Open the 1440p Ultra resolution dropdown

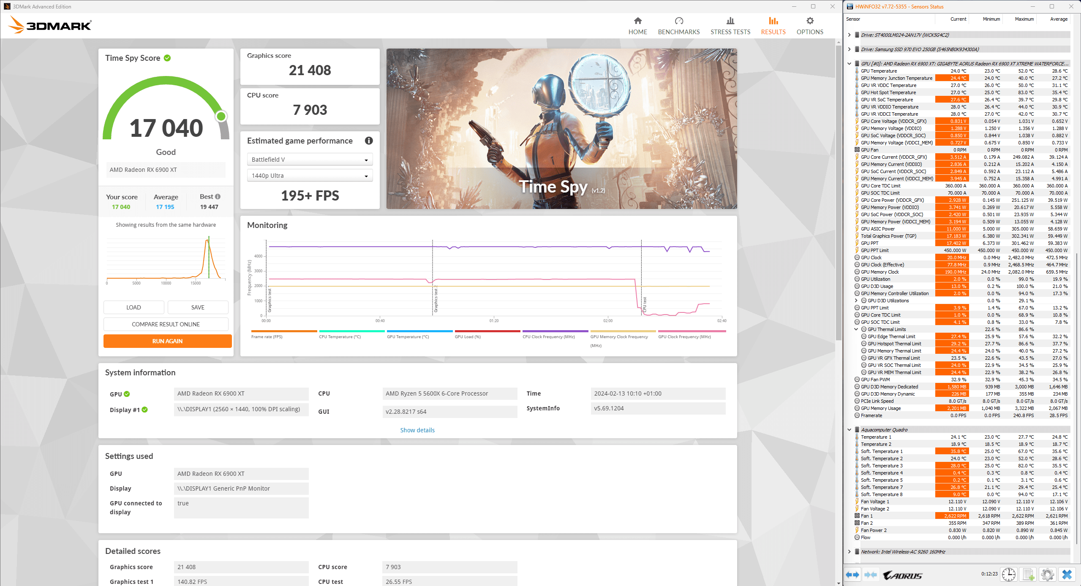310,176
